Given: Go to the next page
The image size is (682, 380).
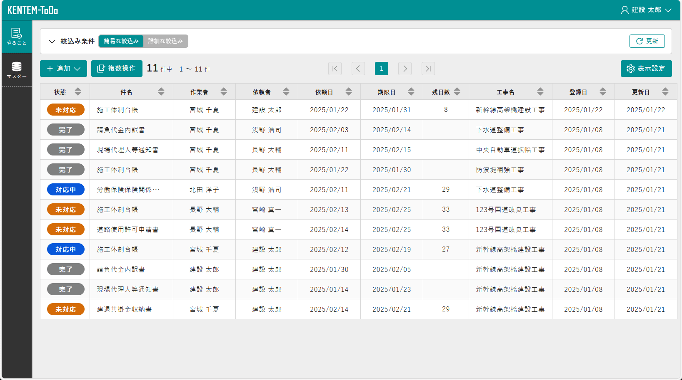Looking at the screenshot, I should (405, 69).
